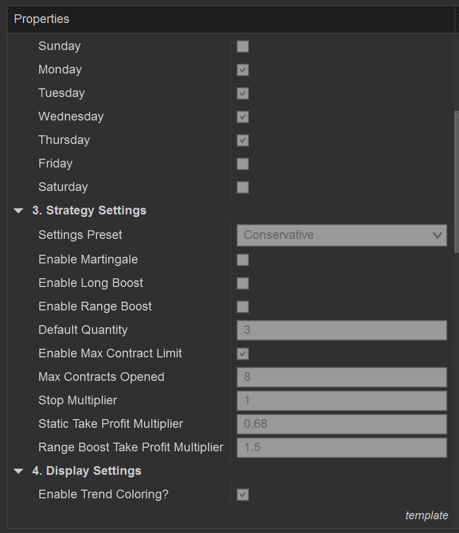Uncheck the Tuesday trading day

(243, 93)
